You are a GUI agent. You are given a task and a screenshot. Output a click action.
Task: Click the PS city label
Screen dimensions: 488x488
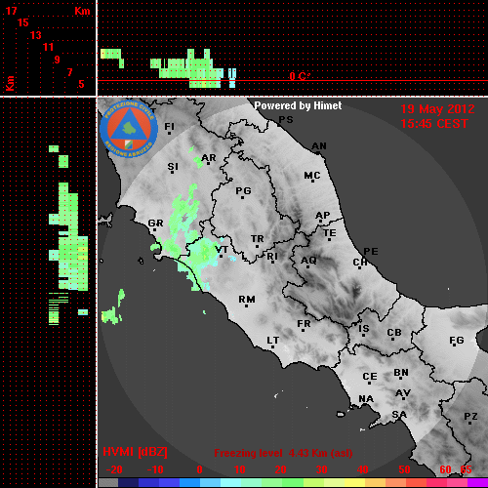point(286,120)
